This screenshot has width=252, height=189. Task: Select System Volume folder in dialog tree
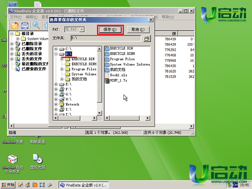point(84,74)
